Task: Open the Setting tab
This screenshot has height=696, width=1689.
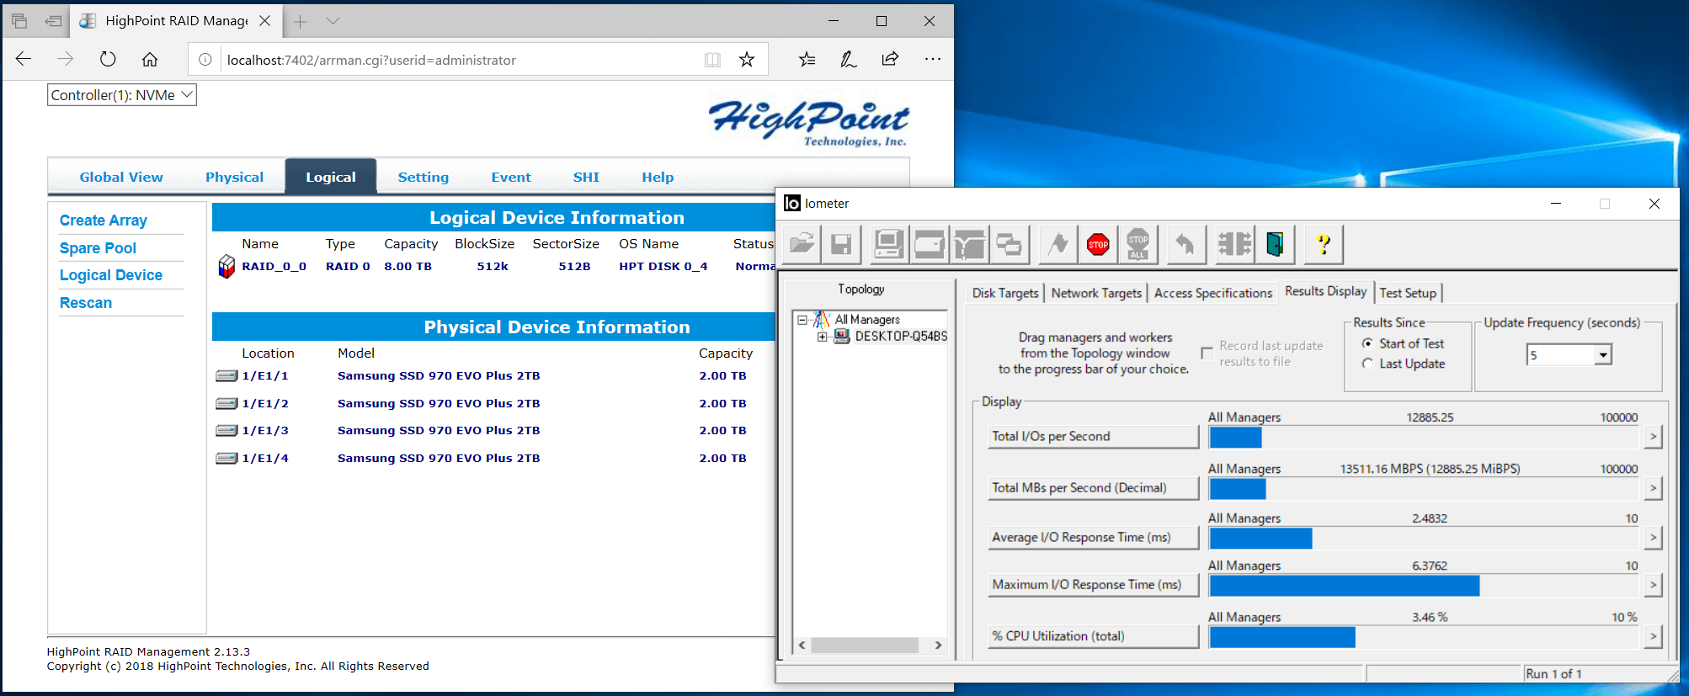Action: pos(423,177)
